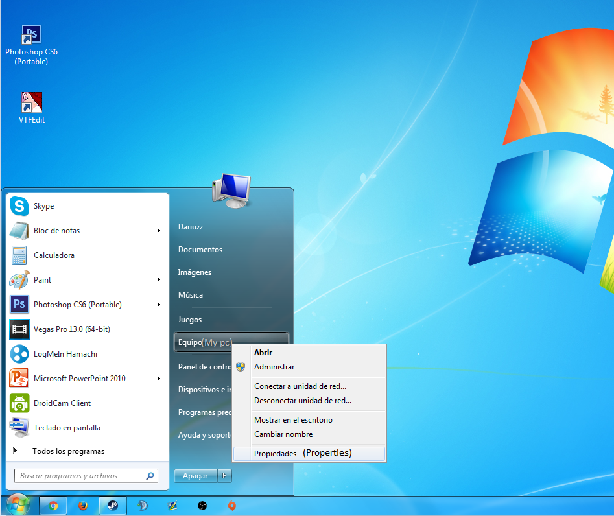614x516 pixels.
Task: Expand the Bloc de notas jump list arrow
Action: pyautogui.click(x=159, y=231)
